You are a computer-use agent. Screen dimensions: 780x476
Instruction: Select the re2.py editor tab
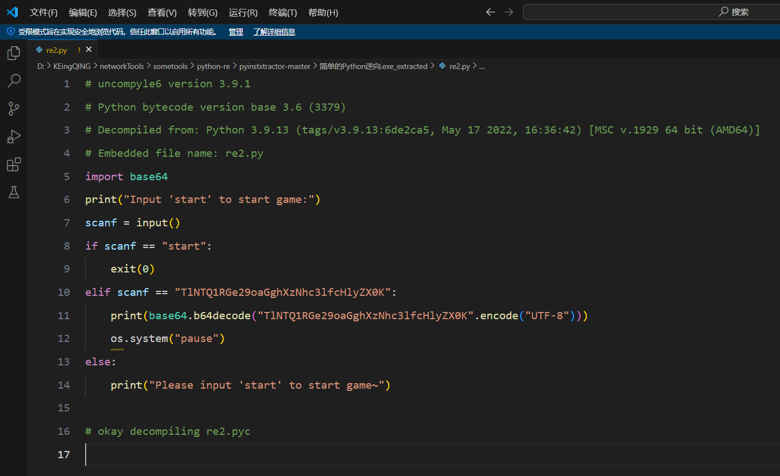point(62,49)
